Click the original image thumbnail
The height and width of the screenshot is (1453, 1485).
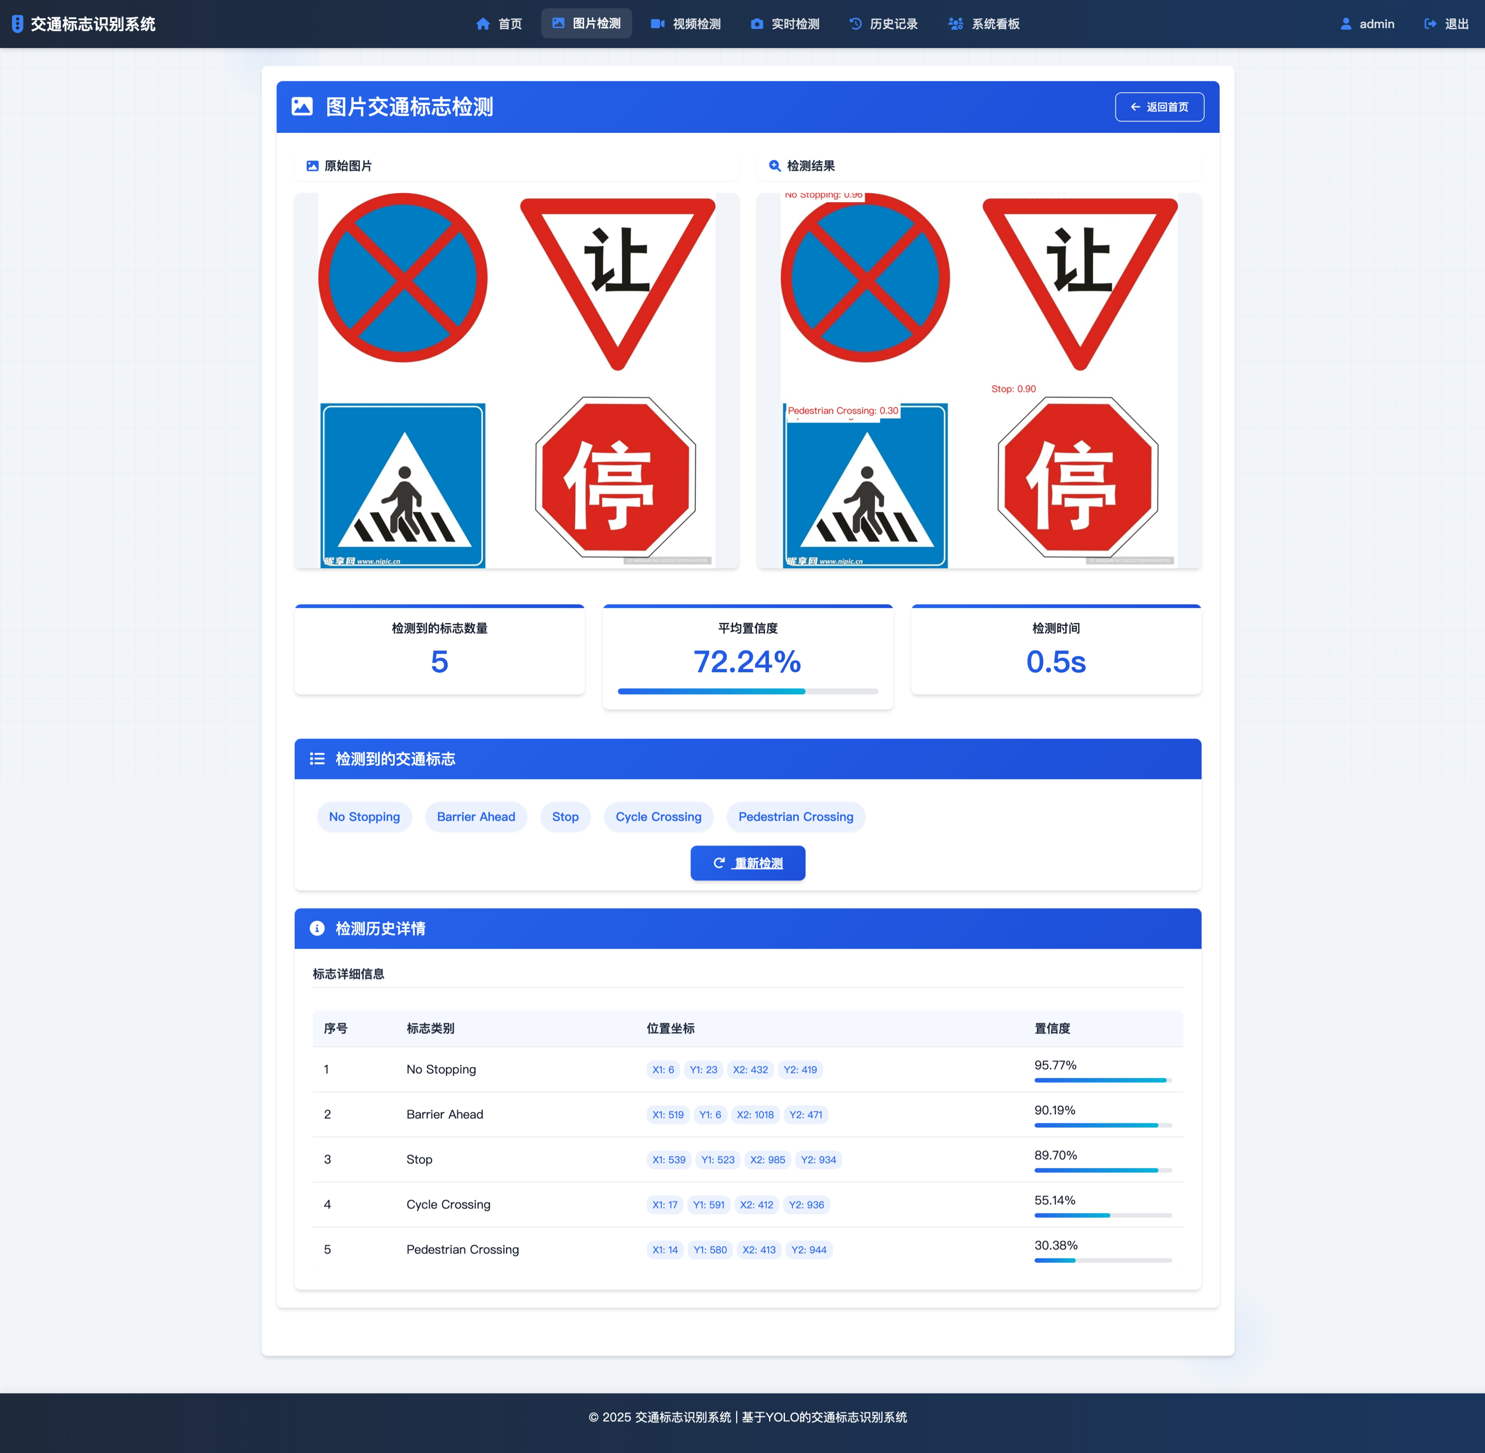pyautogui.click(x=517, y=380)
